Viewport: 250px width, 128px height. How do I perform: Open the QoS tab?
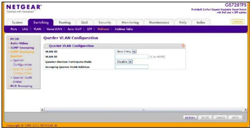click(85, 23)
